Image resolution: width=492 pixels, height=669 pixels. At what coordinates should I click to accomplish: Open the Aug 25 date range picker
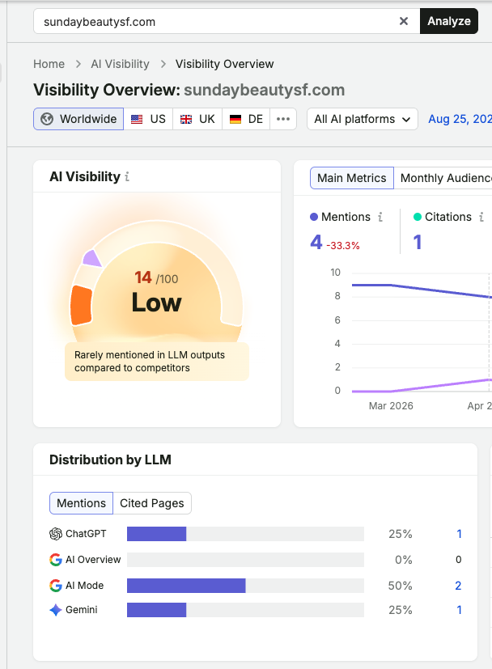(x=460, y=119)
